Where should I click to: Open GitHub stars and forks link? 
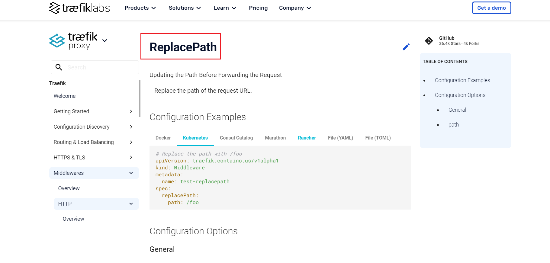(459, 41)
